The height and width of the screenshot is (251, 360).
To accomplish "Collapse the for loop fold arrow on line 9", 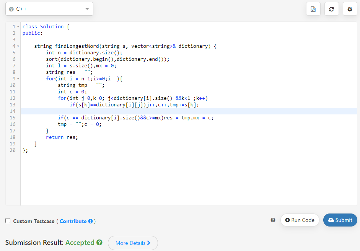I will click(x=18, y=79).
